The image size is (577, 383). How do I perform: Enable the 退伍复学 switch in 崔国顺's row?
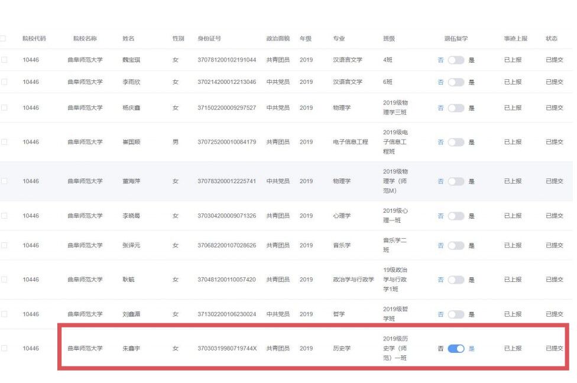click(x=456, y=142)
